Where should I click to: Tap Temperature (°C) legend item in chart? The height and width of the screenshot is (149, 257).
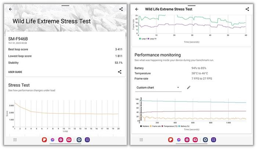(x=170, y=126)
